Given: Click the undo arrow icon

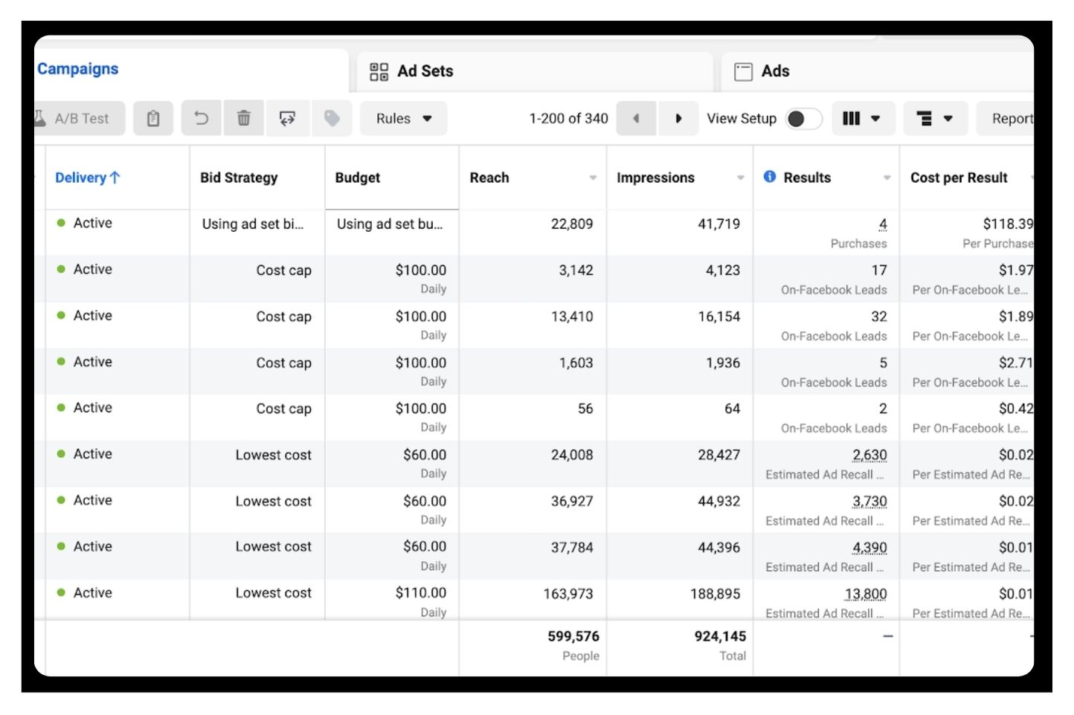Looking at the screenshot, I should pyautogui.click(x=201, y=118).
